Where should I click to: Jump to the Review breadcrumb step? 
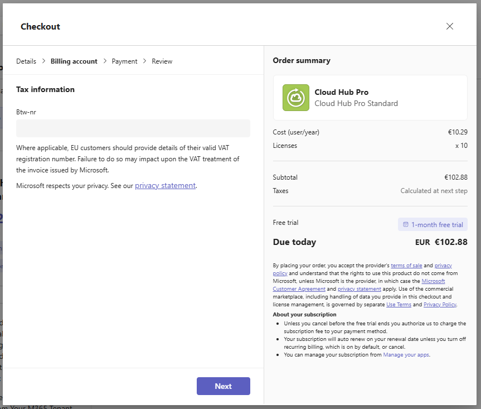[162, 61]
